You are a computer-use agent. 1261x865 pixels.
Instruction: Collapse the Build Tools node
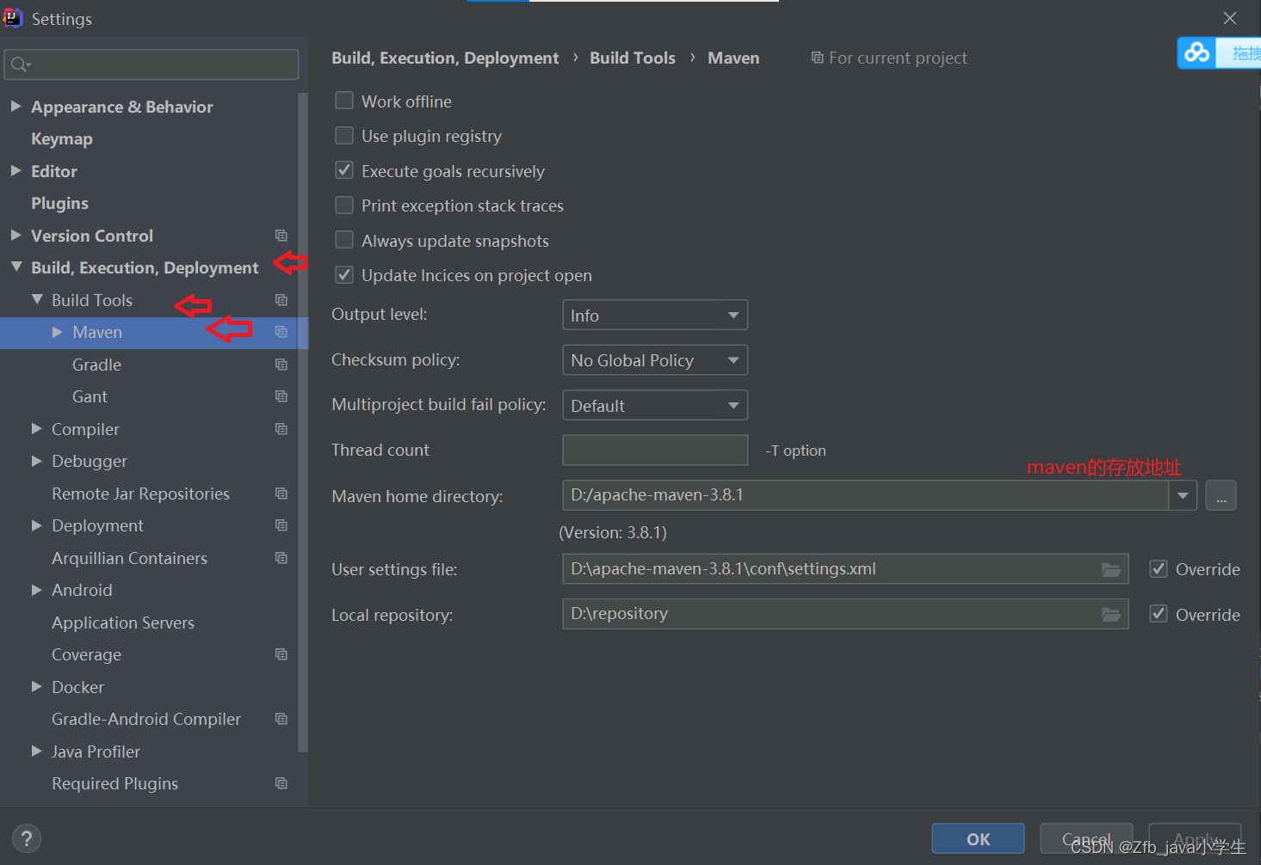pos(37,299)
